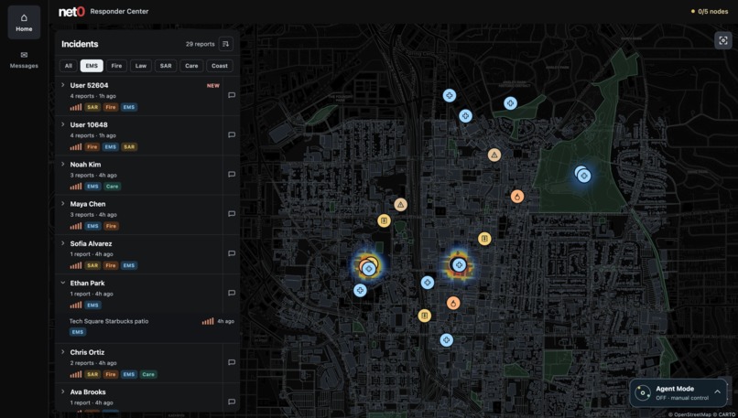The image size is (738, 418).
Task: Open chat for Ethan Park
Action: (x=232, y=293)
